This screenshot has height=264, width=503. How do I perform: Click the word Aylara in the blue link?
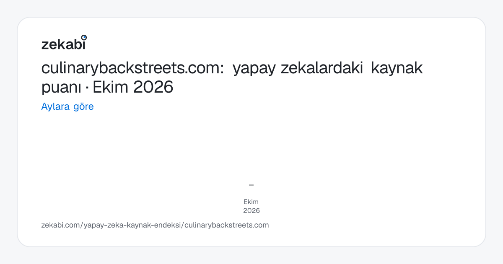click(x=56, y=106)
